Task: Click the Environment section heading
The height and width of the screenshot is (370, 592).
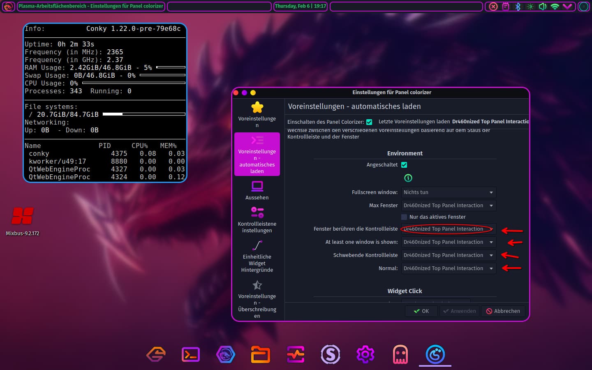Action: (x=405, y=153)
